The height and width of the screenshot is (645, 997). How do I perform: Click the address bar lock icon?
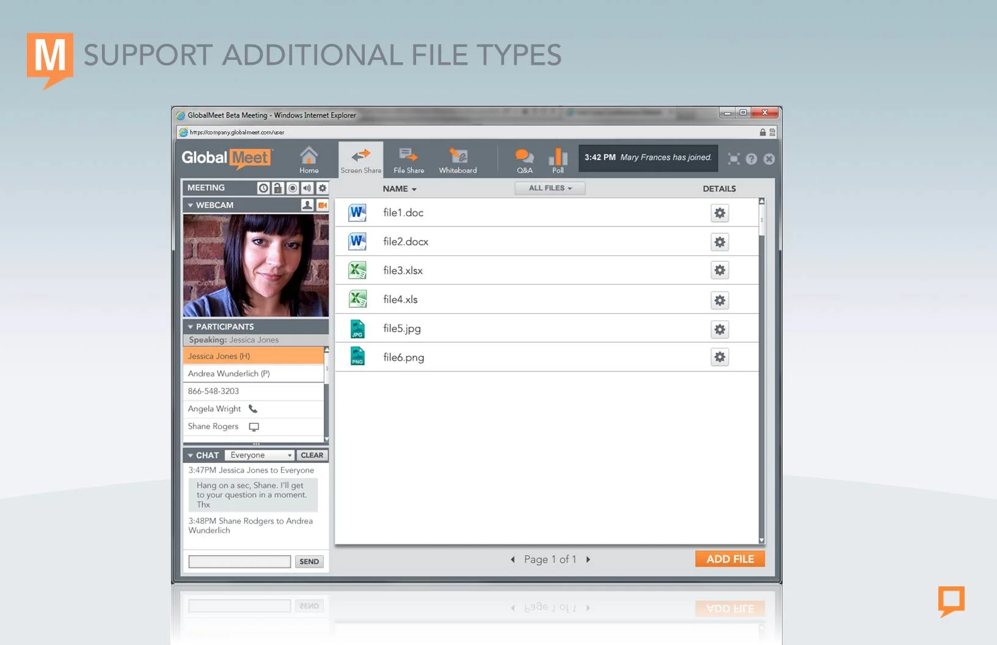(x=762, y=132)
